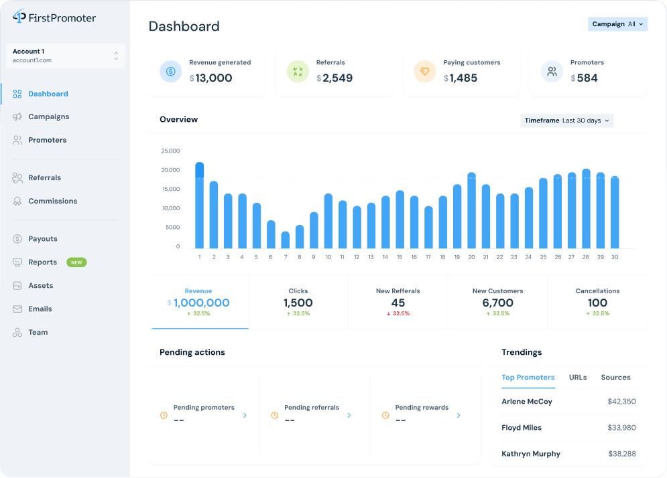Click the Team members icon
667x478 pixels.
(x=17, y=332)
